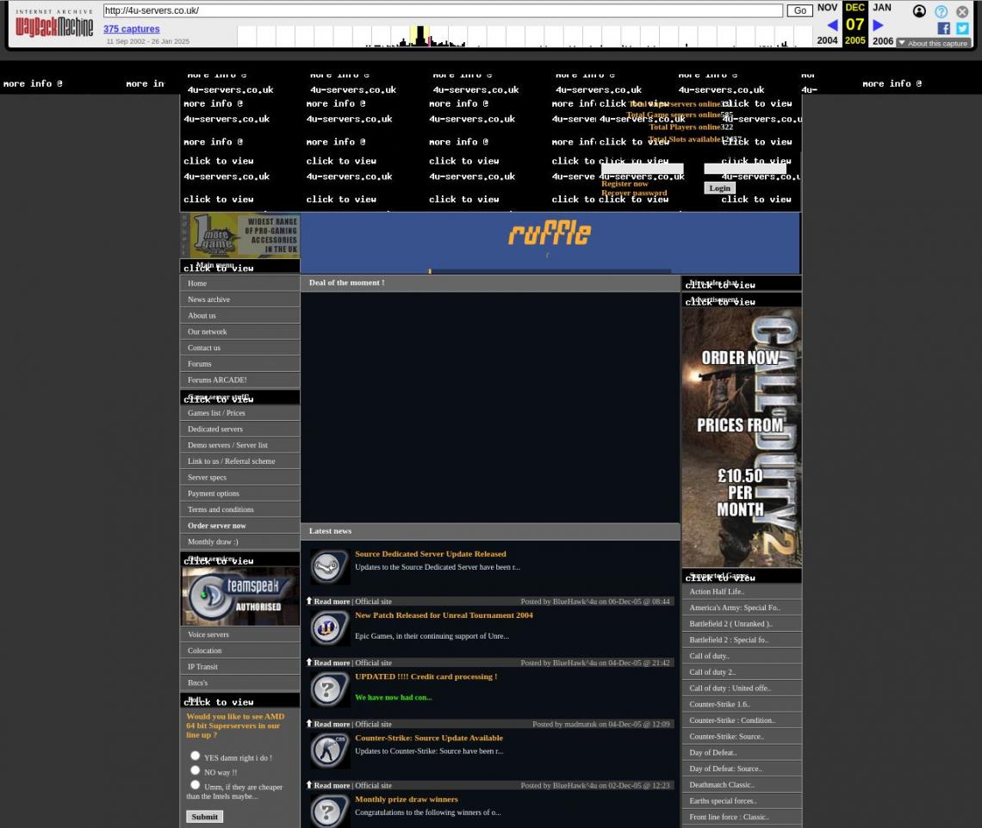
Task: Open the TeamSpeak Authorised banner
Action: pyautogui.click(x=239, y=596)
